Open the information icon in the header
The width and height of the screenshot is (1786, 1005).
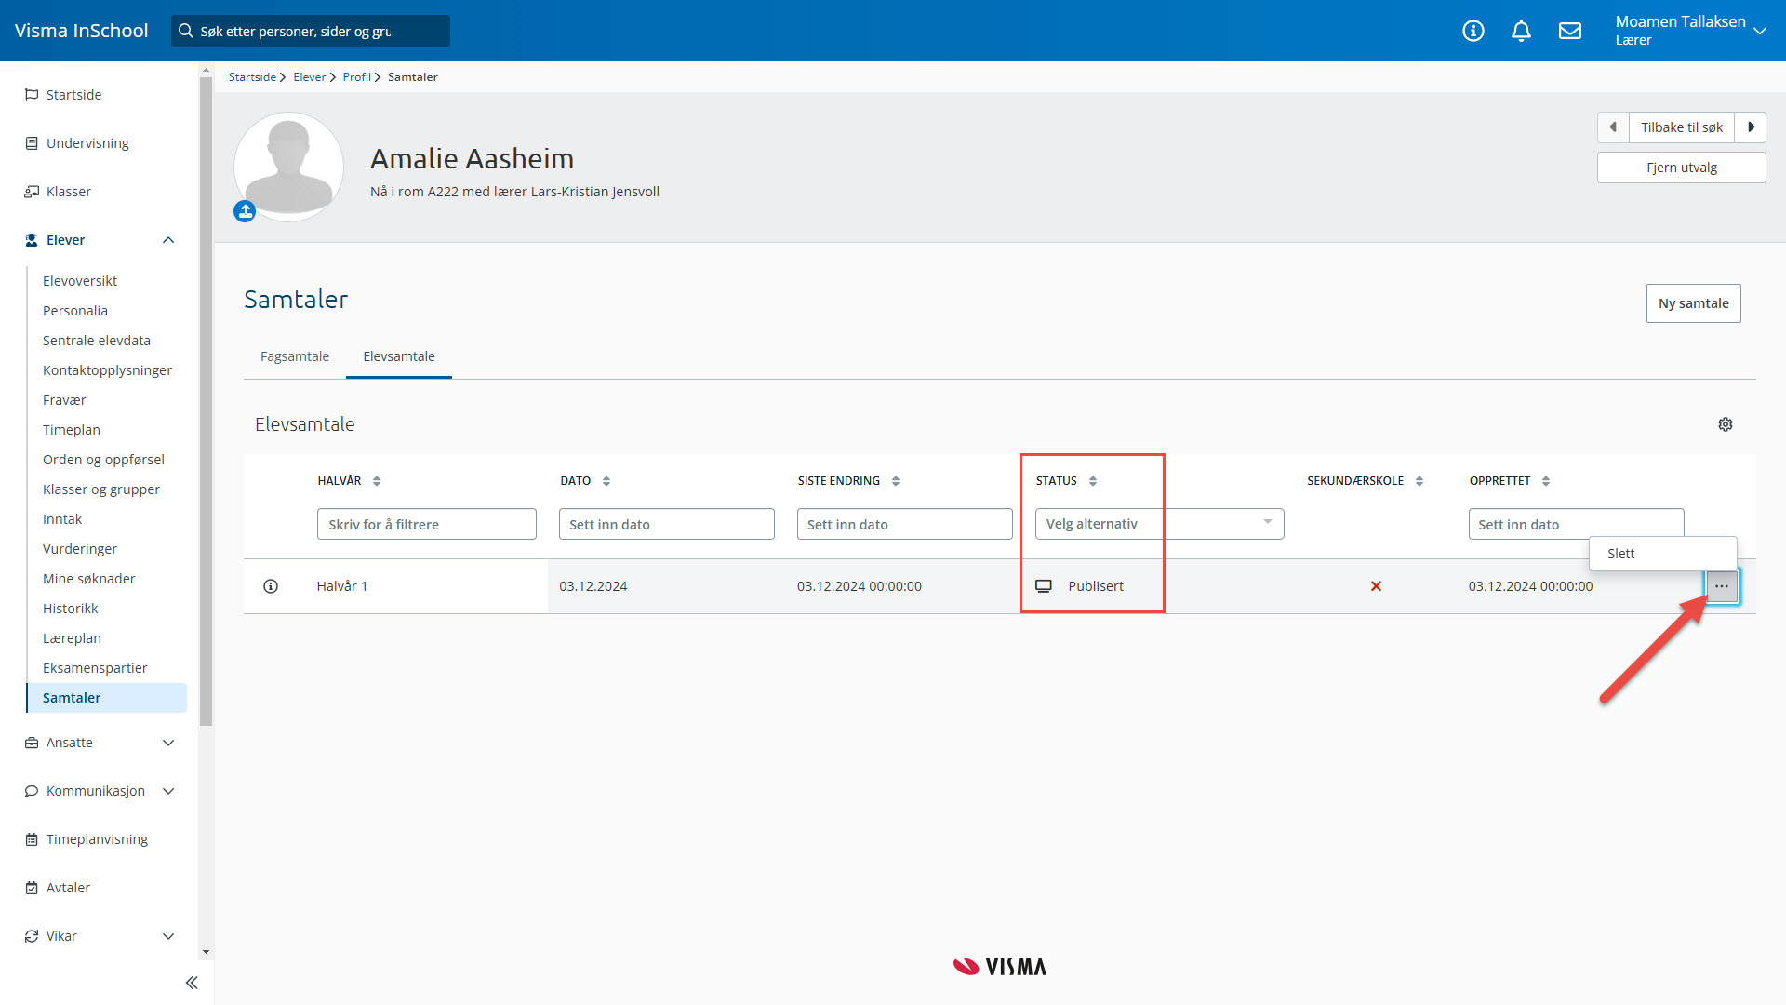[1473, 31]
